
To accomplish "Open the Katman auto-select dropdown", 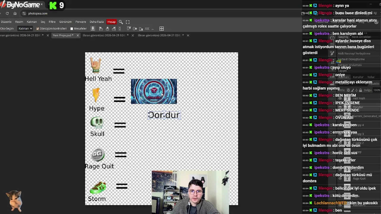I will tap(25, 29).
